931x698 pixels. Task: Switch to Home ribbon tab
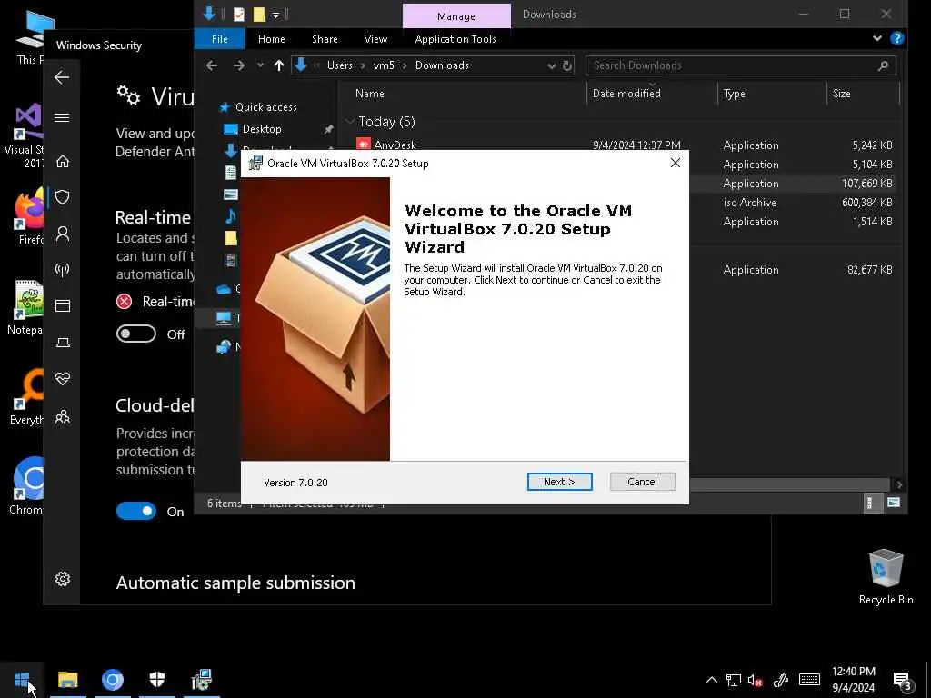pyautogui.click(x=271, y=39)
